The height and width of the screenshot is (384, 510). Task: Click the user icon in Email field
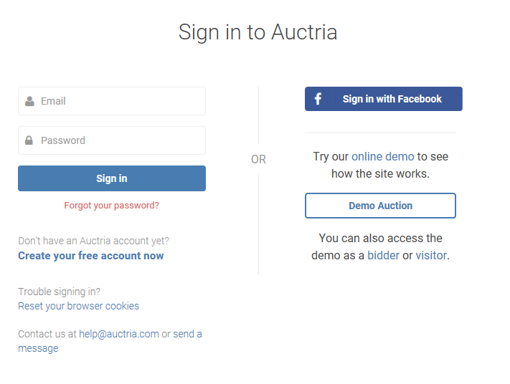(29, 101)
